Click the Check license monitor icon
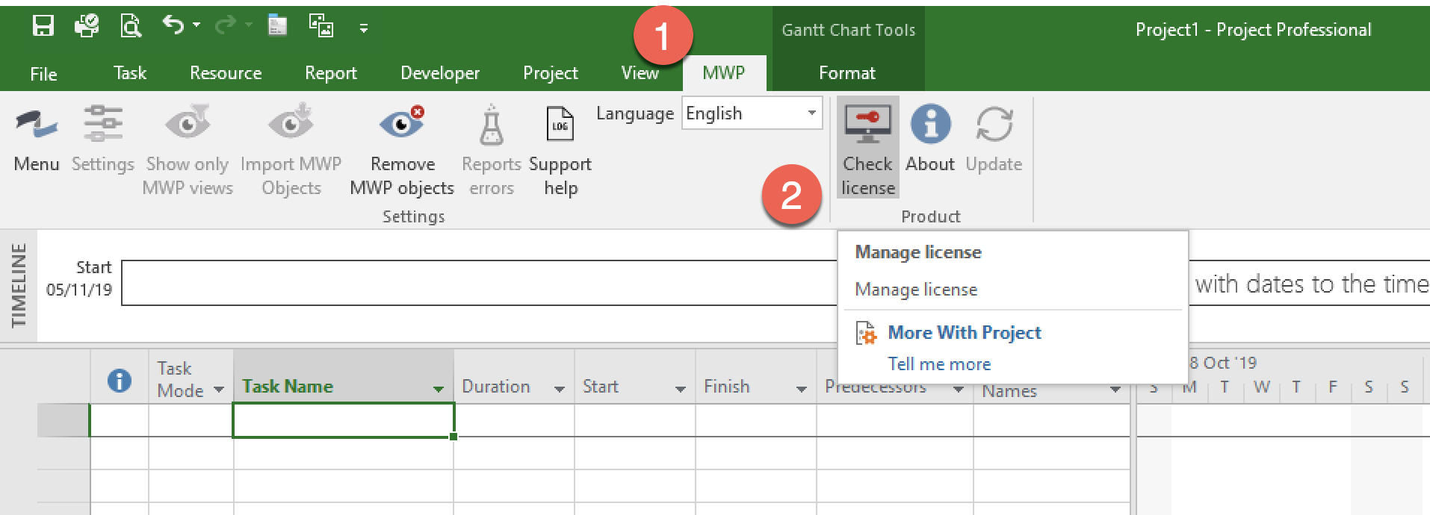The width and height of the screenshot is (1430, 515). pyautogui.click(x=867, y=125)
